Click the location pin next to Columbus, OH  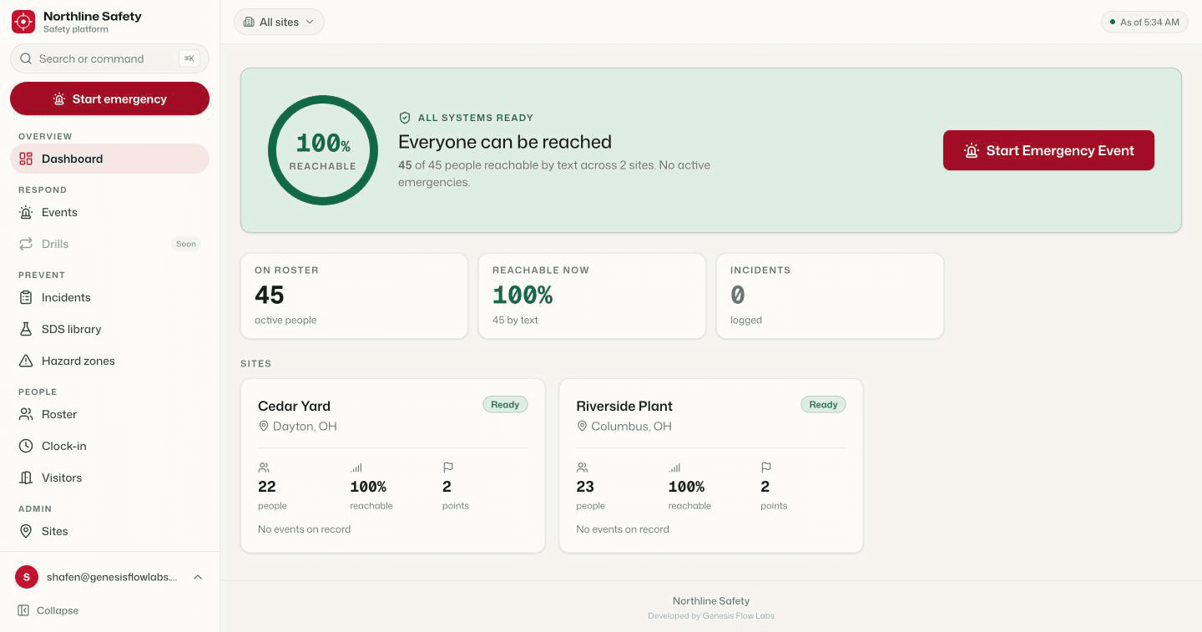pos(582,426)
